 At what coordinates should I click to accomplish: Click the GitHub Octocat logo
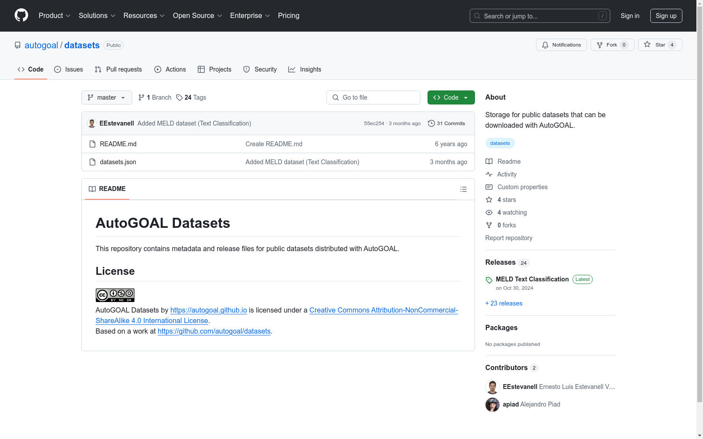click(x=21, y=15)
